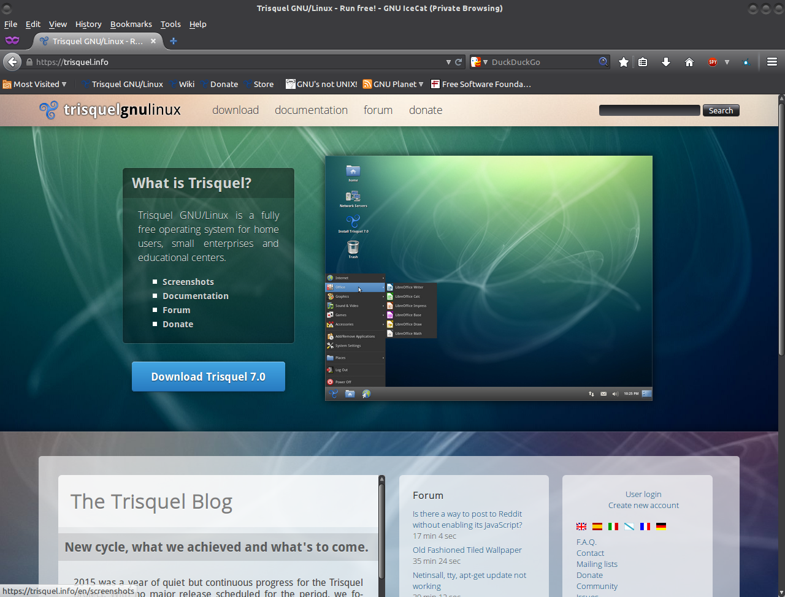
Task: Switch language with the Italian flag
Action: (x=613, y=526)
